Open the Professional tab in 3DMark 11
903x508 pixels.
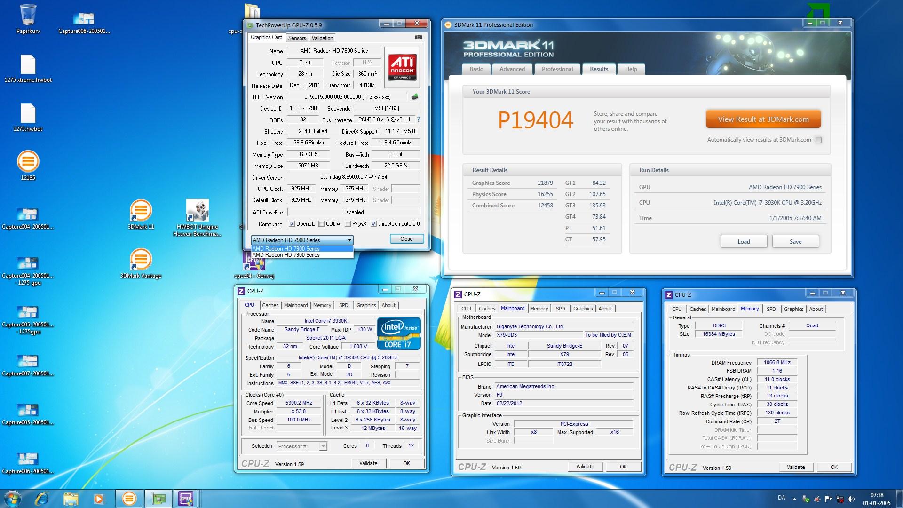tap(557, 69)
